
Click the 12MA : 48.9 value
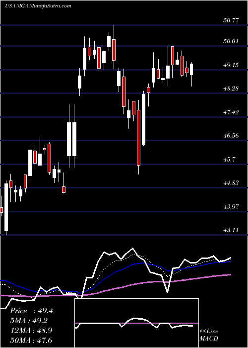[x=31, y=331]
